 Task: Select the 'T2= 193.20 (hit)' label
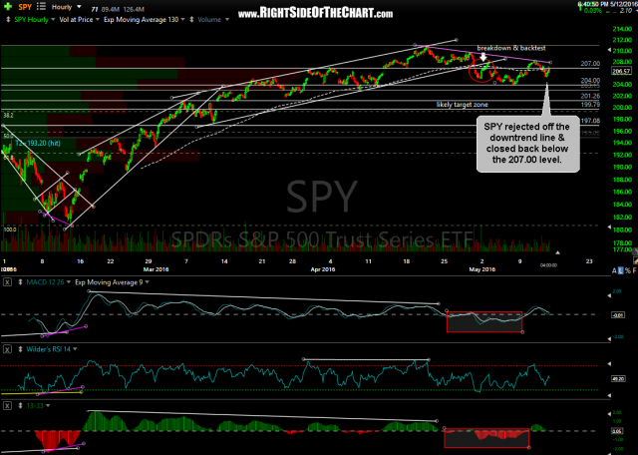[37, 144]
